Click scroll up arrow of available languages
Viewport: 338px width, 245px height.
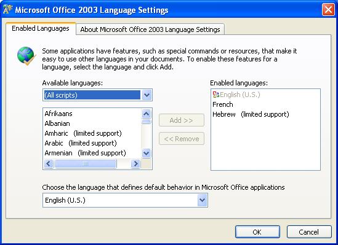coord(147,114)
